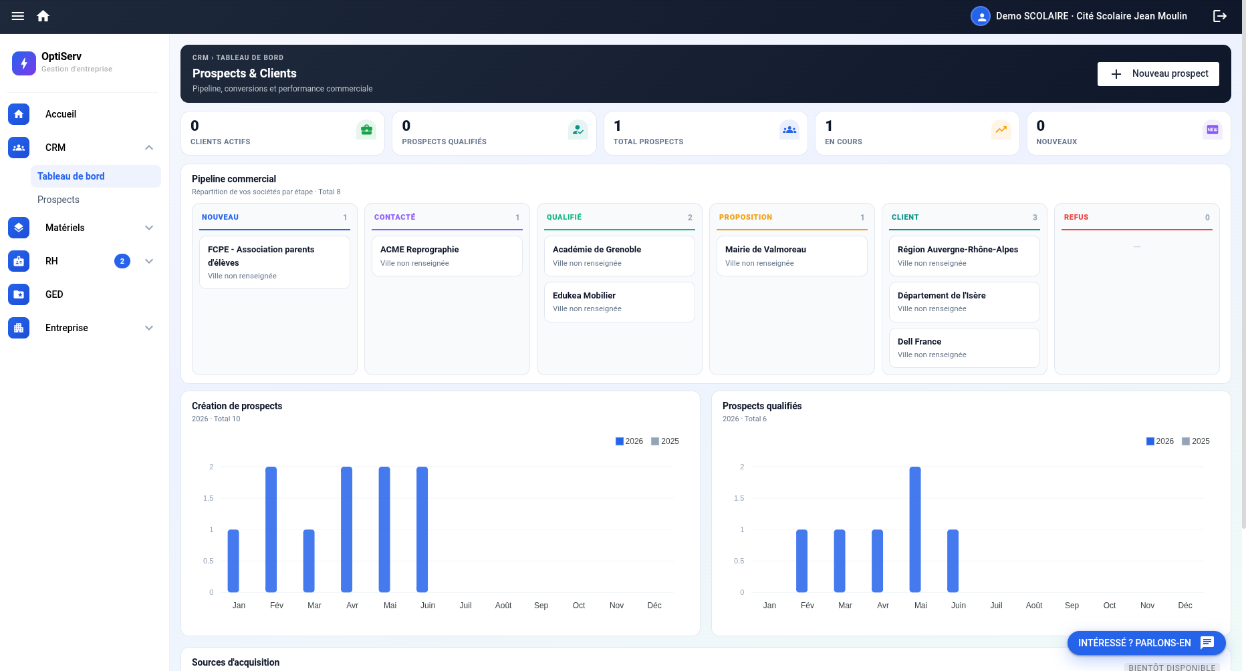Click the CRM people icon
The width and height of the screenshot is (1246, 671).
tap(19, 148)
